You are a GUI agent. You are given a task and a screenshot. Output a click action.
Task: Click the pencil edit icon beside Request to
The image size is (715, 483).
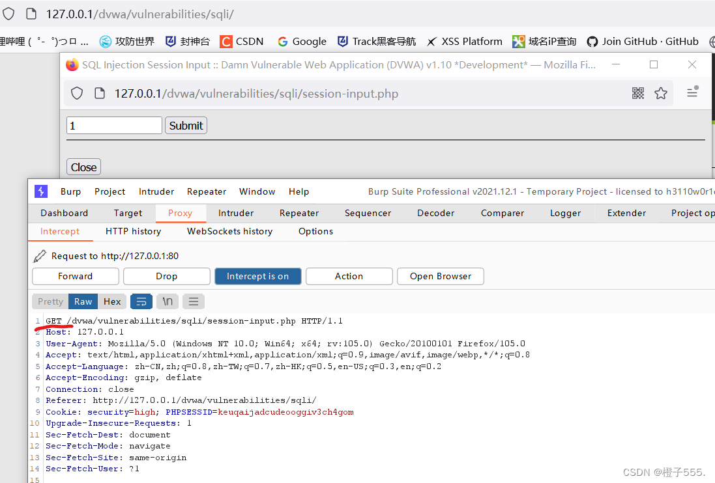(40, 256)
